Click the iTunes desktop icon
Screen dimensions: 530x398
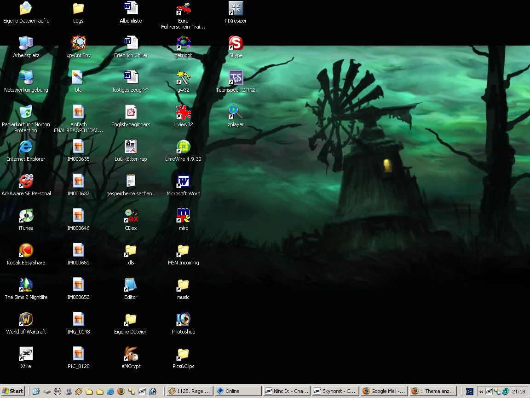click(x=26, y=216)
